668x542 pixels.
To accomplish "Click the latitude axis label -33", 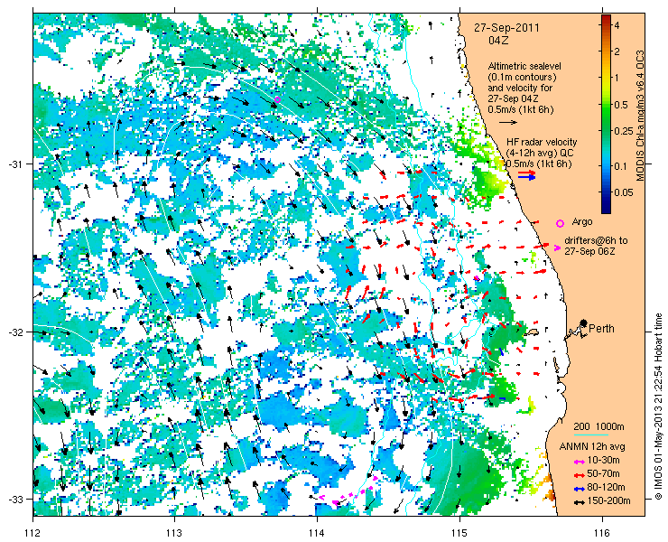I will pyautogui.click(x=16, y=499).
